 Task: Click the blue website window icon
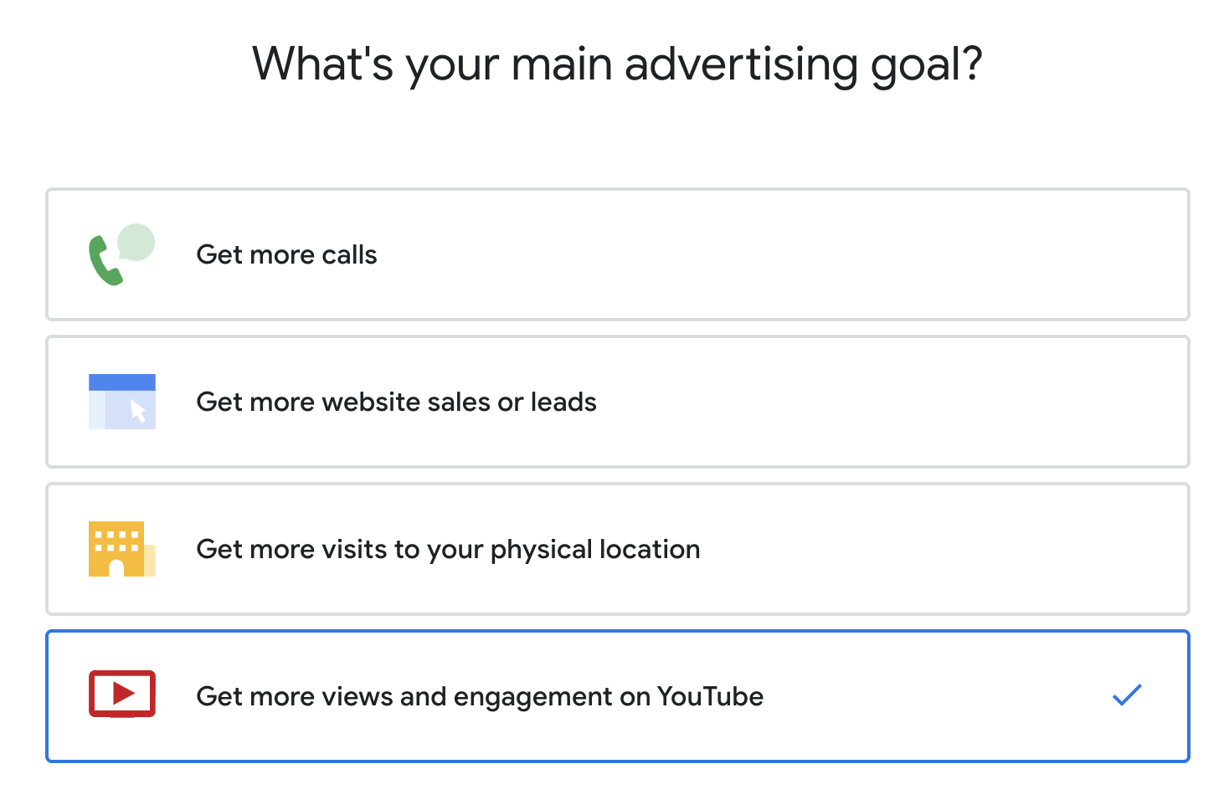click(x=122, y=402)
